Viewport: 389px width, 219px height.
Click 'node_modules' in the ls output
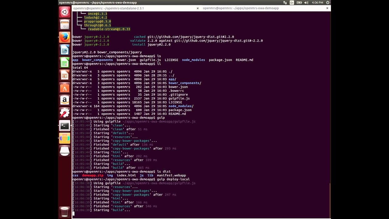point(193,60)
